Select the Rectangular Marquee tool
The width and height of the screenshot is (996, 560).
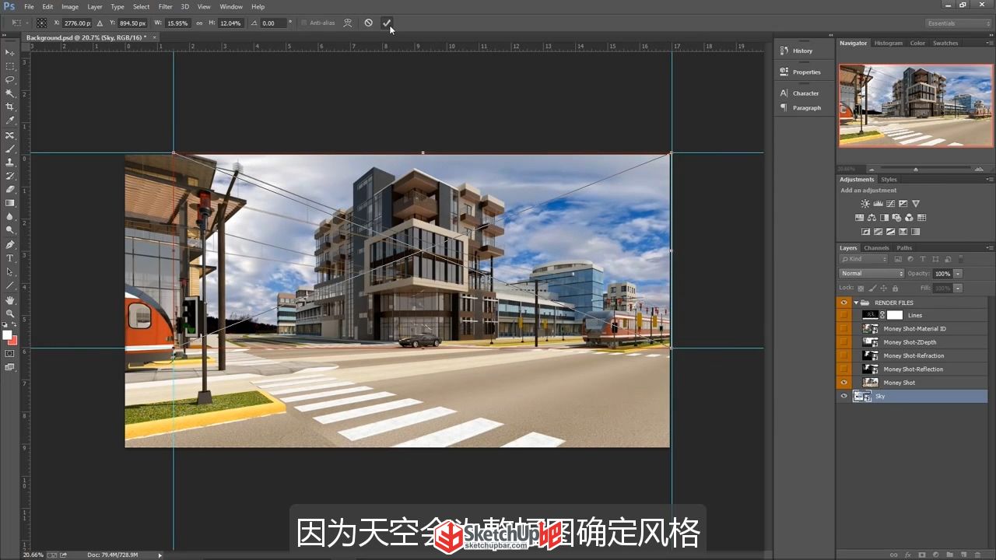10,66
